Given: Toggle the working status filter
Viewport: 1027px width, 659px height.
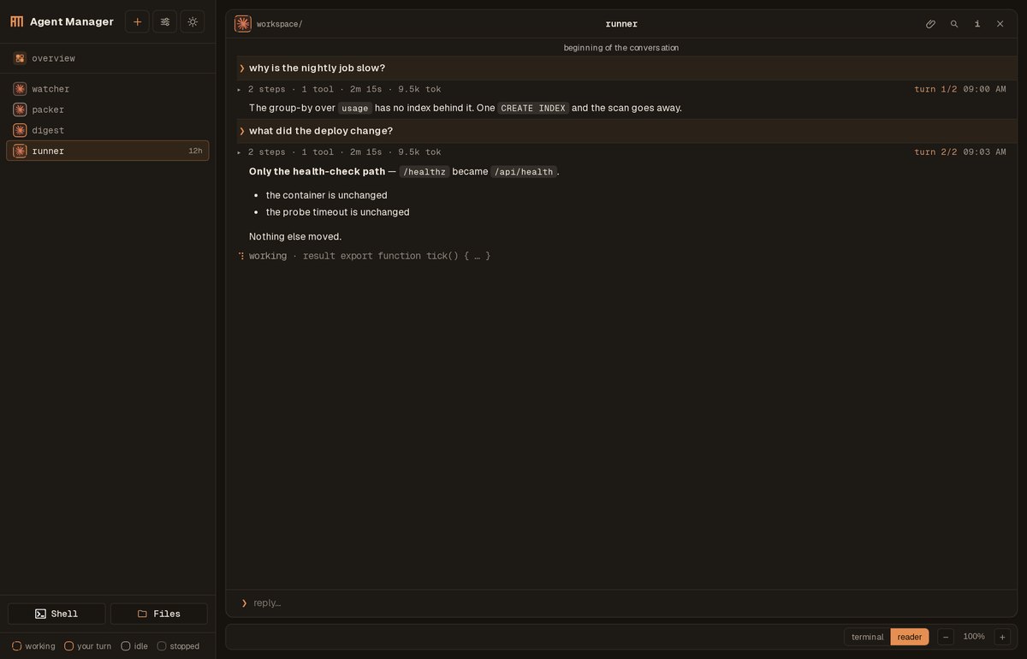Looking at the screenshot, I should pyautogui.click(x=33, y=646).
